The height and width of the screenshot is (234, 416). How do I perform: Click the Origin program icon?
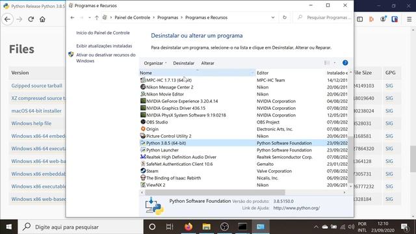coord(143,129)
